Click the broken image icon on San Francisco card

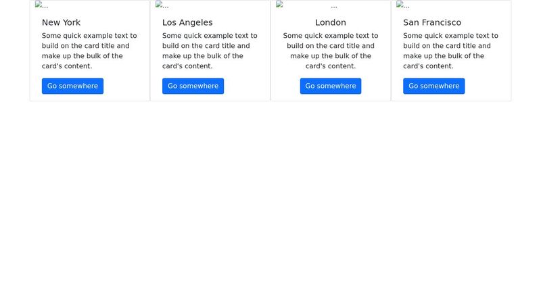[x=400, y=4]
